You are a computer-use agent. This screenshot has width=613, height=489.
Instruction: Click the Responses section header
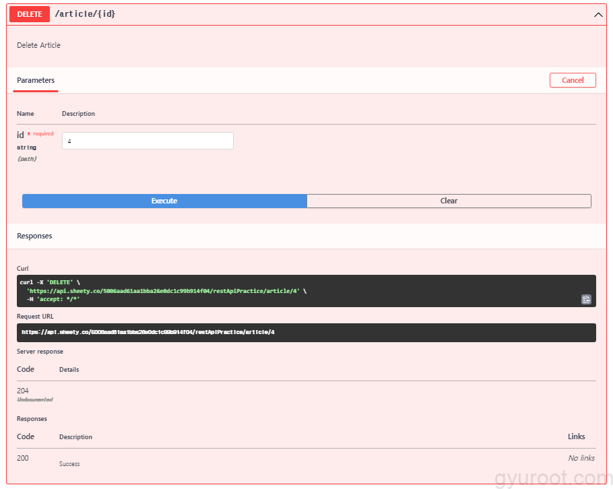[34, 236]
